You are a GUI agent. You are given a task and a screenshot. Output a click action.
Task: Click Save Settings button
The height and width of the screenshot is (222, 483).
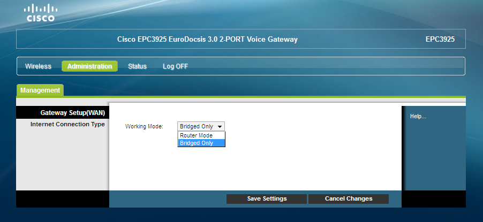click(267, 198)
